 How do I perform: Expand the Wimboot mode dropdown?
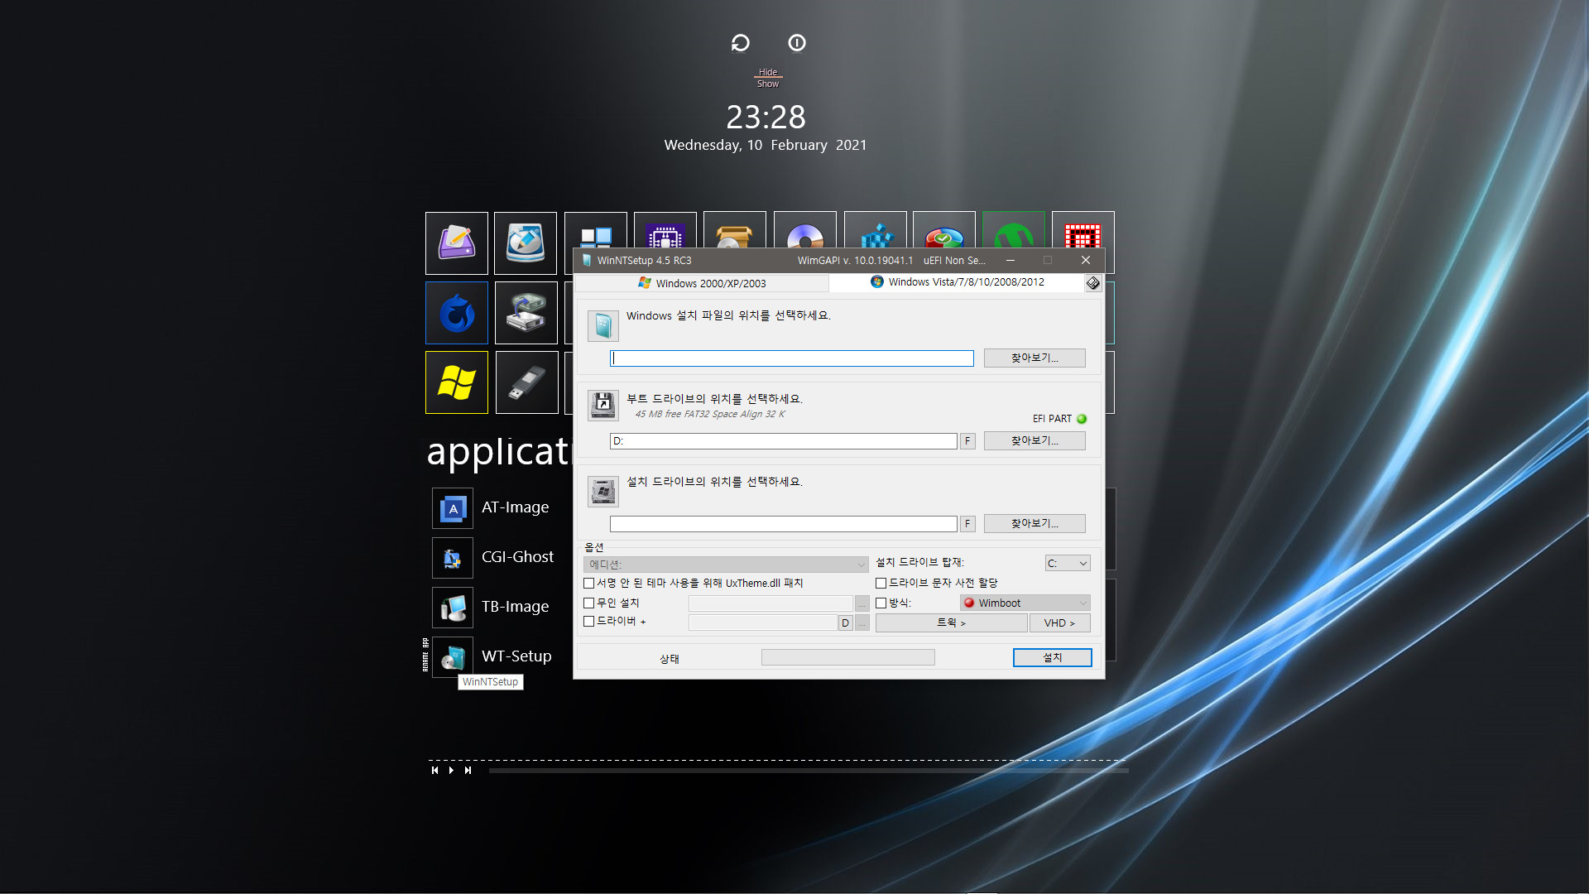point(1025,603)
